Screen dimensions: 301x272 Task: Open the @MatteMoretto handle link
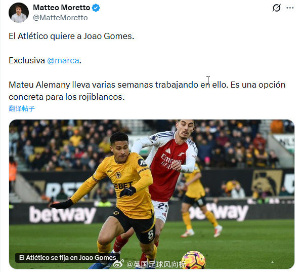coord(60,18)
